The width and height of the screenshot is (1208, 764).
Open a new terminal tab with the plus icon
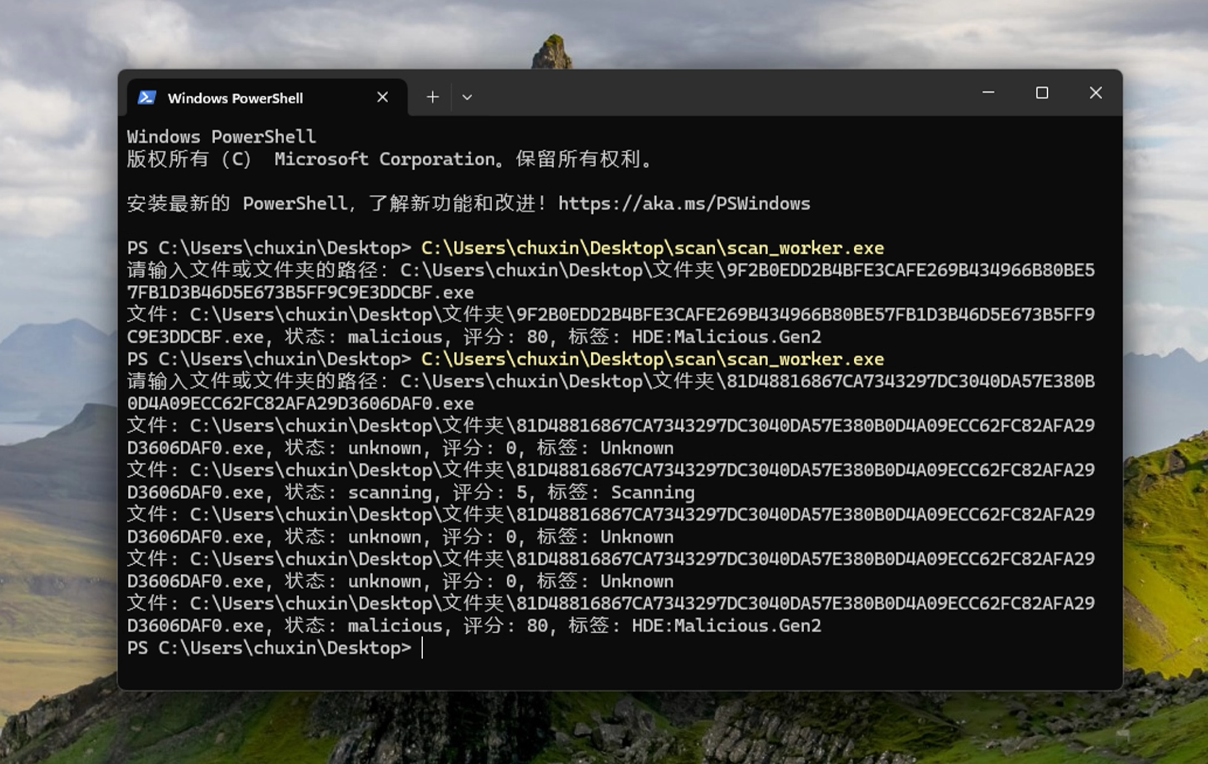click(x=432, y=96)
